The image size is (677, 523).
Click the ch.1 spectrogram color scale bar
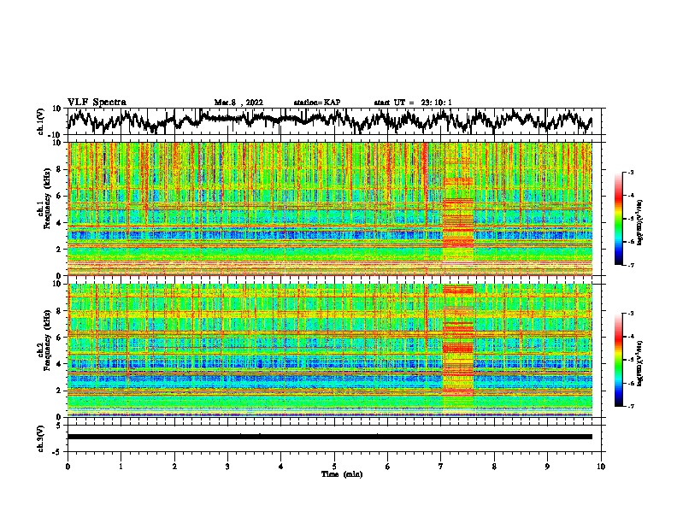[618, 219]
